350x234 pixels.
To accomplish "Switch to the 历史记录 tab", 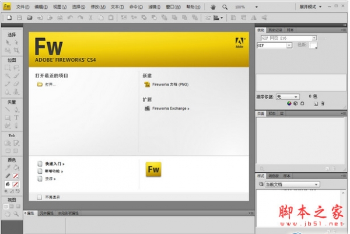I will (275, 30).
